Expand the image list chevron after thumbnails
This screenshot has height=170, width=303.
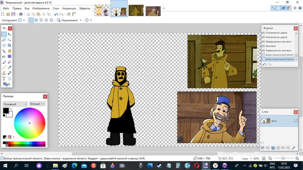(x=164, y=8)
